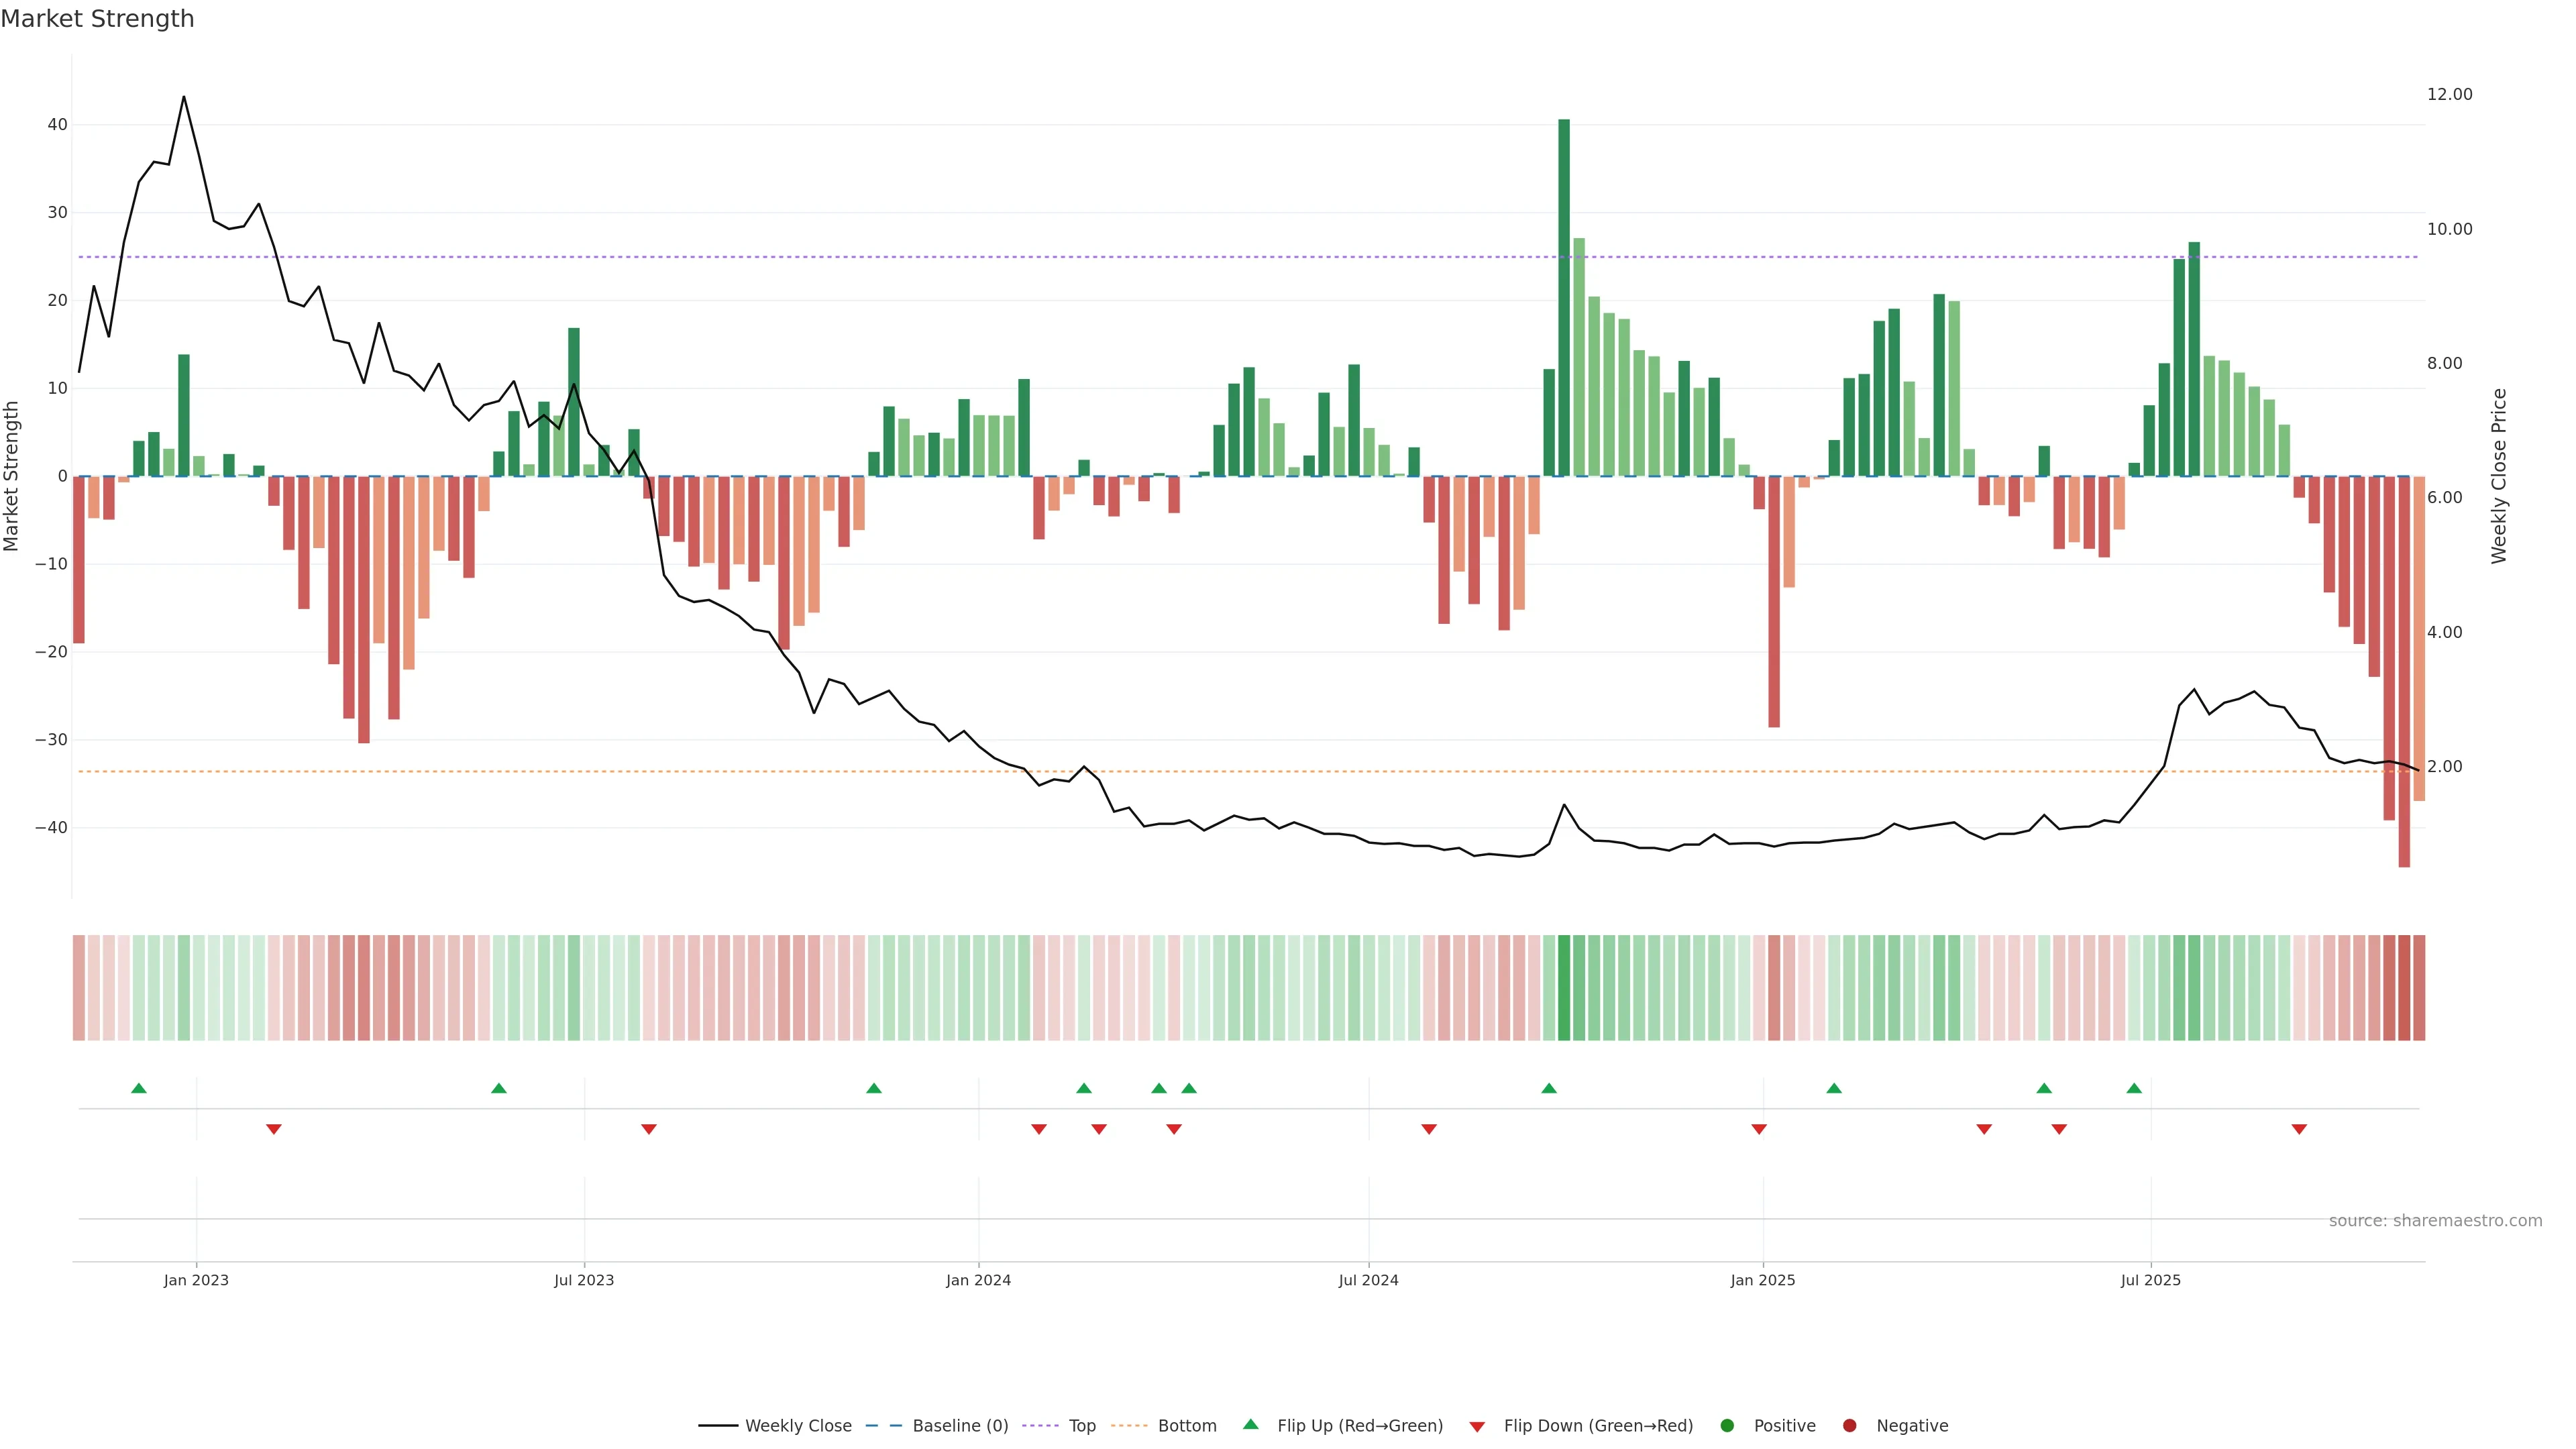2576x1449 pixels.
Task: Click the dark red Negative legend dot
Action: [1849, 1425]
